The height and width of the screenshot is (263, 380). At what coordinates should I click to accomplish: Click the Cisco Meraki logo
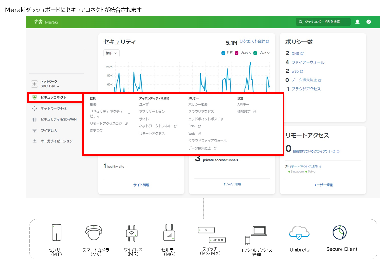[x=46, y=22]
